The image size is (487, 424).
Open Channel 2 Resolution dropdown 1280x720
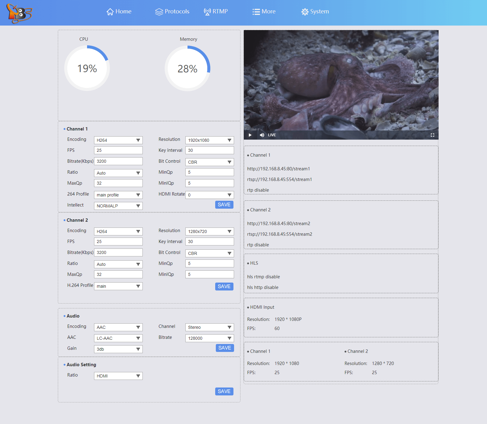(210, 231)
